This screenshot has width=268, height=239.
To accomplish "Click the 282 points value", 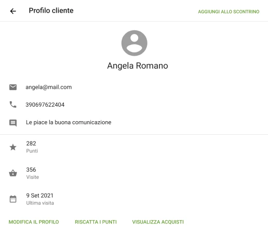I will point(31,143).
